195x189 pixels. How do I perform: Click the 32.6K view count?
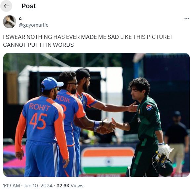(63, 186)
